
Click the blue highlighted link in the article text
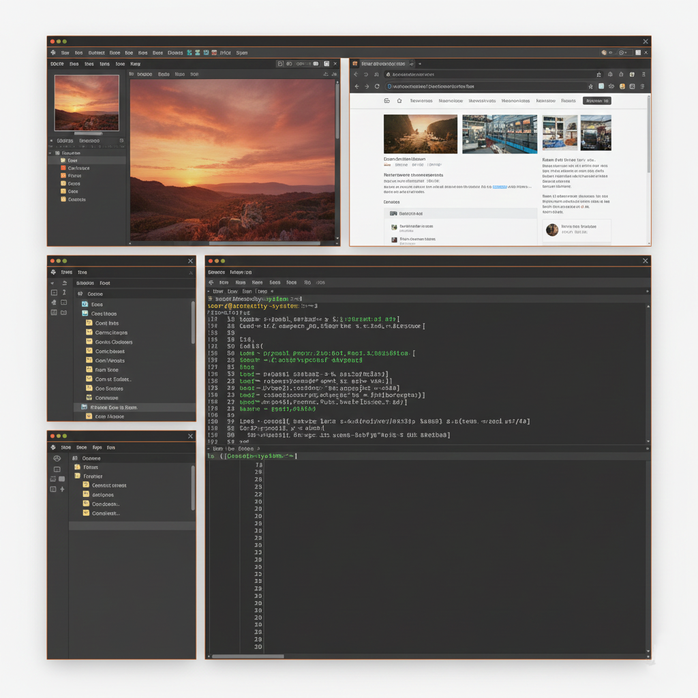(500, 185)
